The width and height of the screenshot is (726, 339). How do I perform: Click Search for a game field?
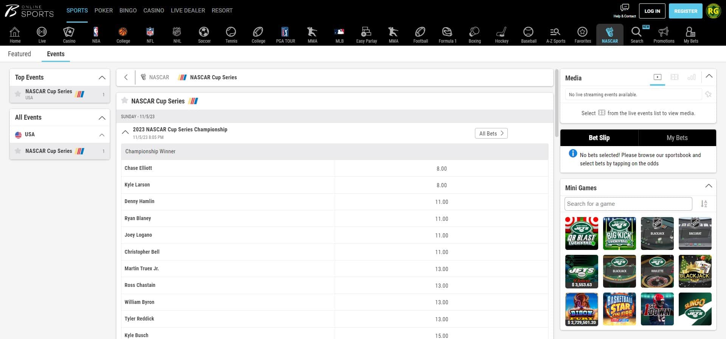[628, 204]
